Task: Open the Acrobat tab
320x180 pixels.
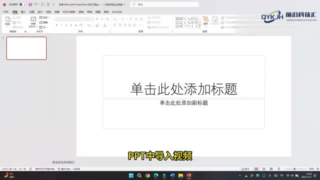Action: click(x=117, y=12)
